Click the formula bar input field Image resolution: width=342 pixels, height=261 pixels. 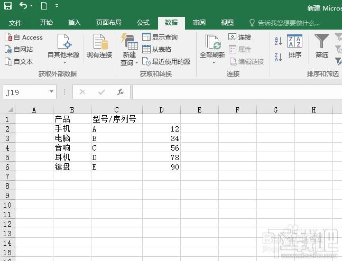click(x=237, y=92)
